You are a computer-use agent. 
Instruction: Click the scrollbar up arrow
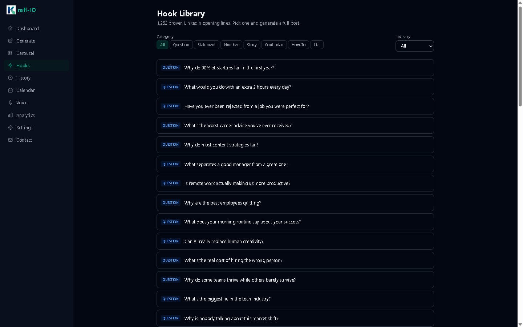coord(520,3)
